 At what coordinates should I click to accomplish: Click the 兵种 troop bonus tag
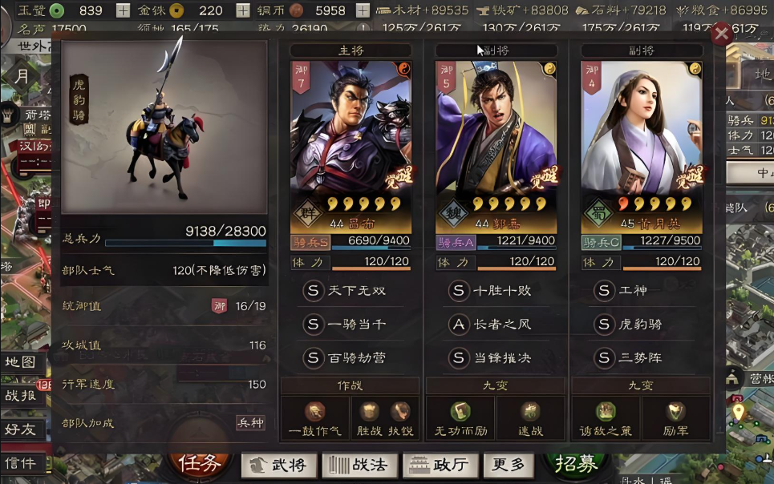251,423
